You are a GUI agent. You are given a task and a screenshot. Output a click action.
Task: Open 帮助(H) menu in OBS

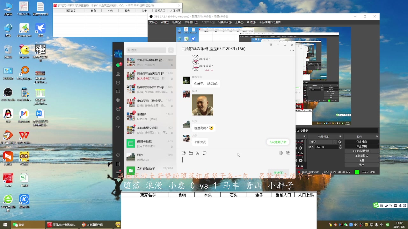(x=251, y=22)
